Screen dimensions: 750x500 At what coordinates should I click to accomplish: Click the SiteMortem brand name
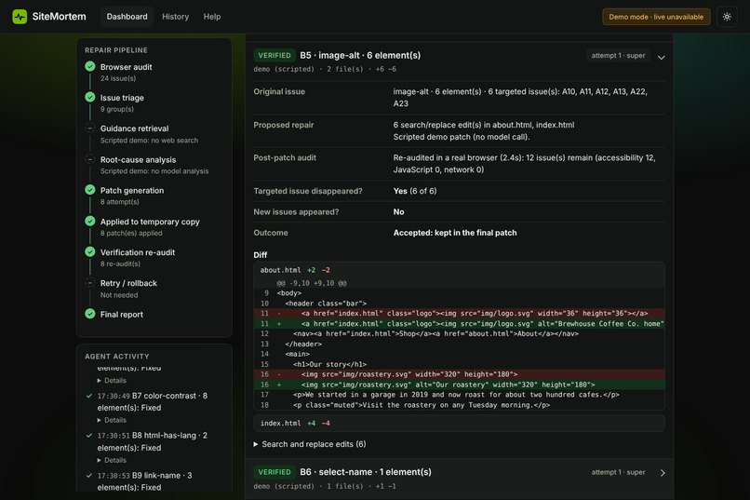(x=59, y=17)
